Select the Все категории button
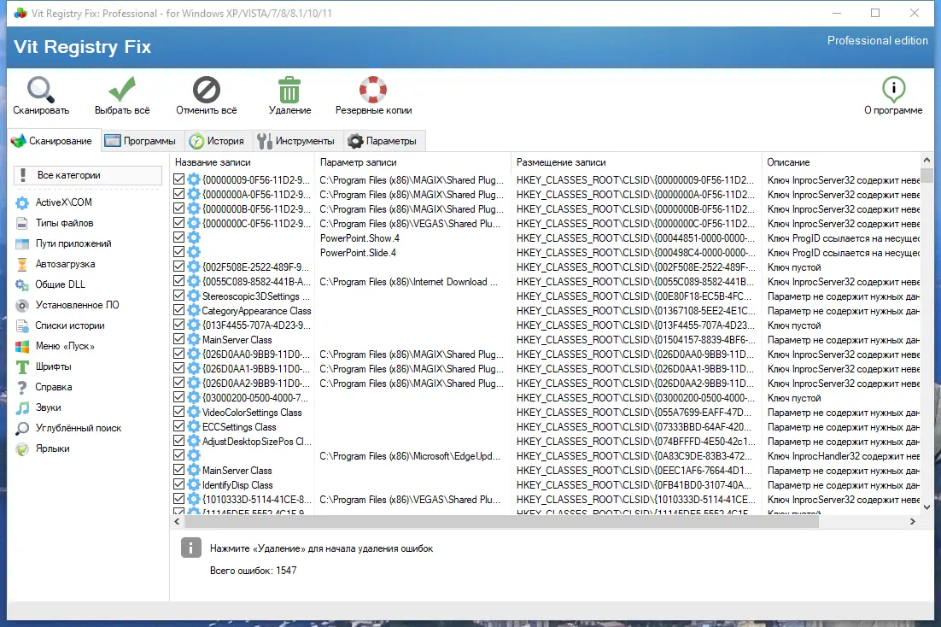Screen dimensions: 941x627 pyautogui.click(x=88, y=175)
